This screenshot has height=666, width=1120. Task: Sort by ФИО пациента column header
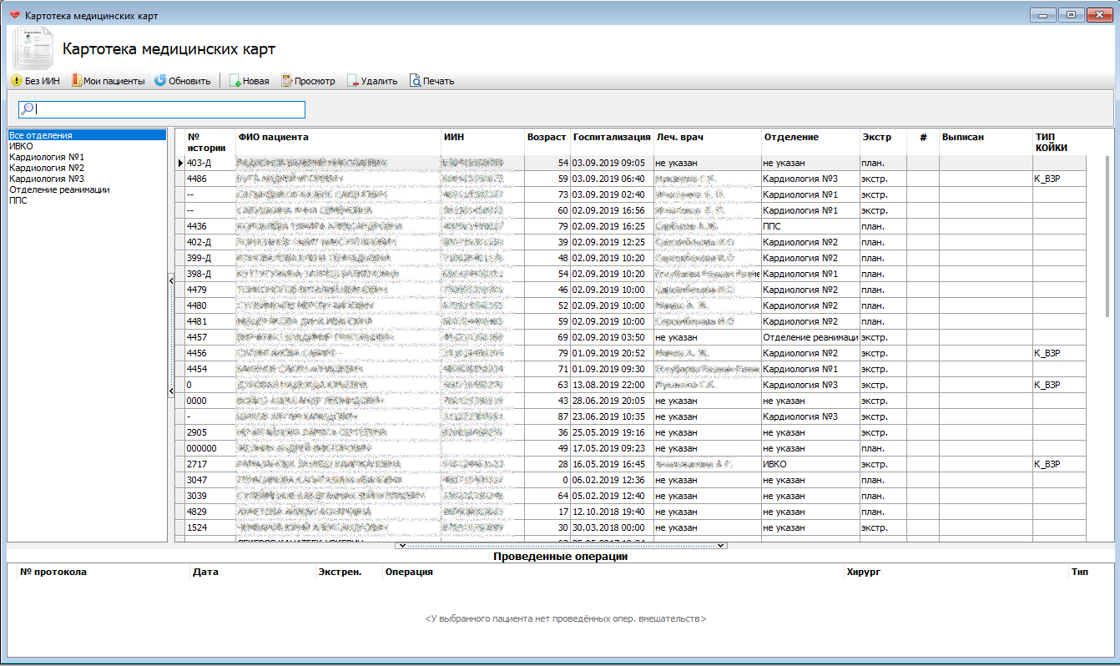(339, 142)
